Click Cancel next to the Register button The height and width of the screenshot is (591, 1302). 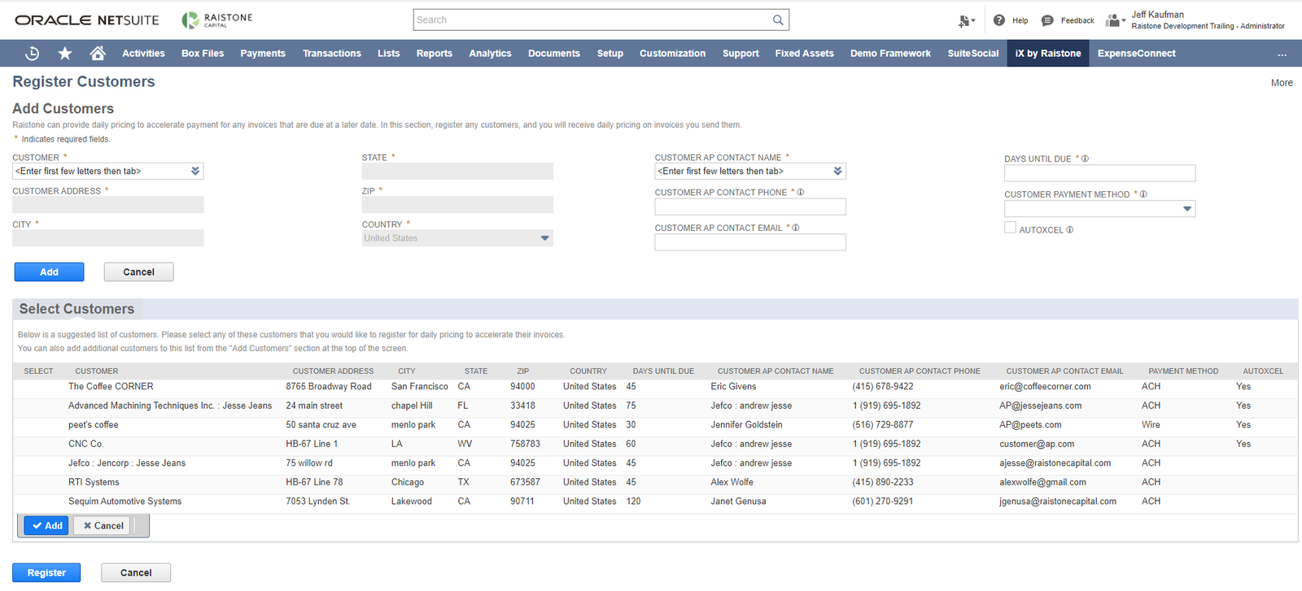[136, 573]
